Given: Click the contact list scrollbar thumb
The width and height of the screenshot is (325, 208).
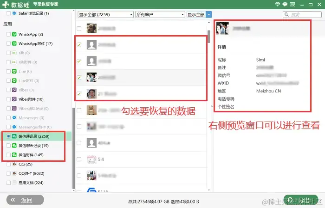Looking at the screenshot, I should click(209, 37).
